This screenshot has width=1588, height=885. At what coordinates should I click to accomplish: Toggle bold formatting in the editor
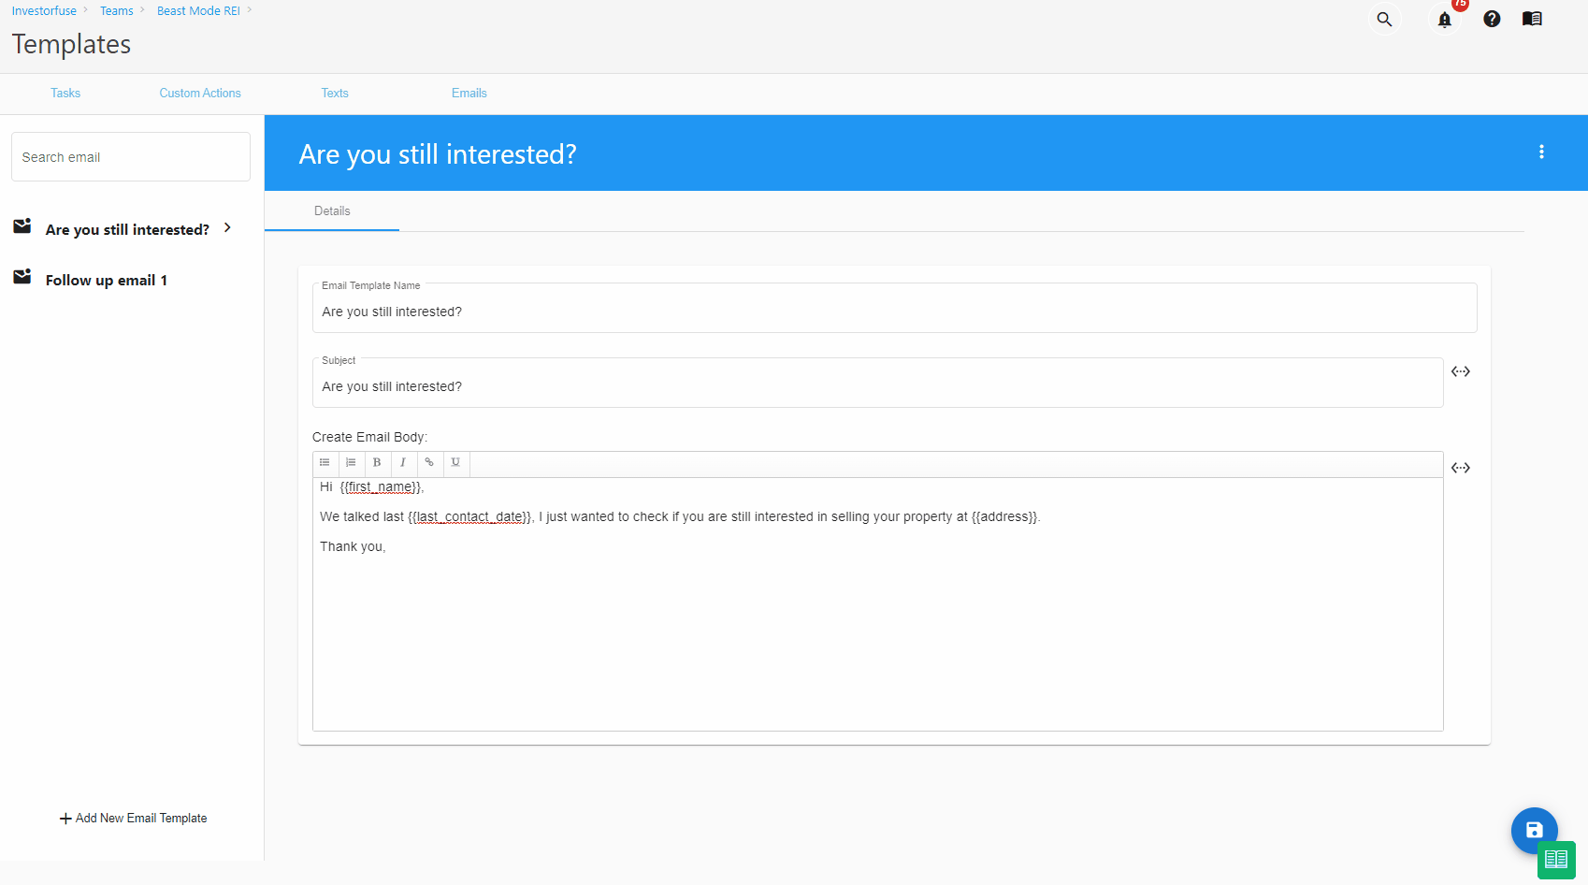(377, 462)
